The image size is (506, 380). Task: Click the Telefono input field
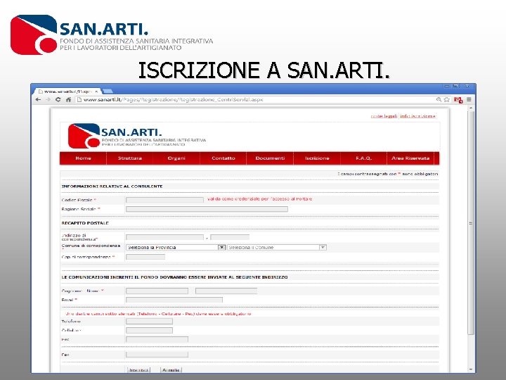tap(149, 321)
